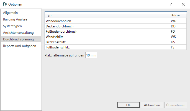Click the Platzhaltermaße aufrunden 10 mm field

[91, 55]
